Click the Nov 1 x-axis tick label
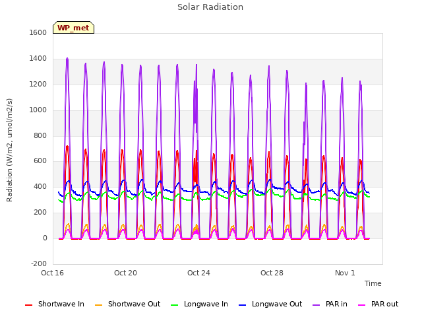Viewport: 422px width, 317px height. [x=345, y=273]
